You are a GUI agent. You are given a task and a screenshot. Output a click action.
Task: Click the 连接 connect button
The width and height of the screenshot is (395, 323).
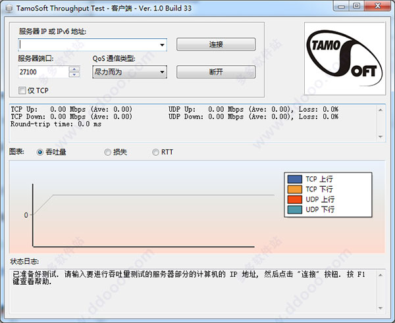pyautogui.click(x=216, y=44)
